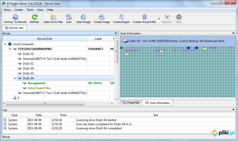Select the Extra Found Files item
Viewport: 238px width, 141px height.
[39, 88]
